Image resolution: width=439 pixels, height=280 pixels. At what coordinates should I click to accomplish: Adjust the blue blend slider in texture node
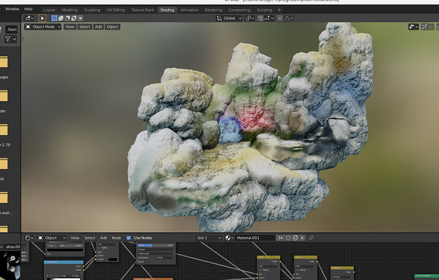point(155,246)
